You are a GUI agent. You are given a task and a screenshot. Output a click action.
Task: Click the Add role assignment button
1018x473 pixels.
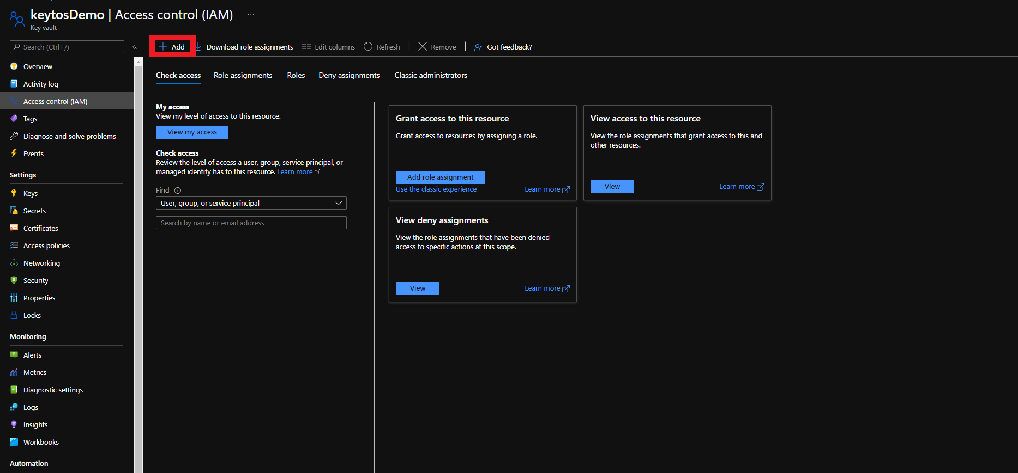[x=440, y=177]
